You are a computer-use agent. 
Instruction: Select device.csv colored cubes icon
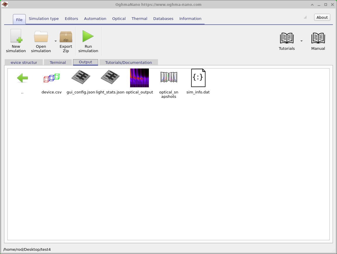[52, 78]
